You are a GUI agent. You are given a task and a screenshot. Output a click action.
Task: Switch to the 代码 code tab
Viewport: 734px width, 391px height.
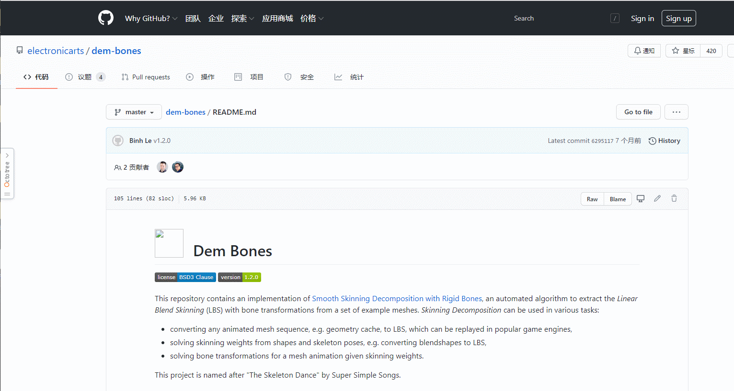[x=36, y=77]
